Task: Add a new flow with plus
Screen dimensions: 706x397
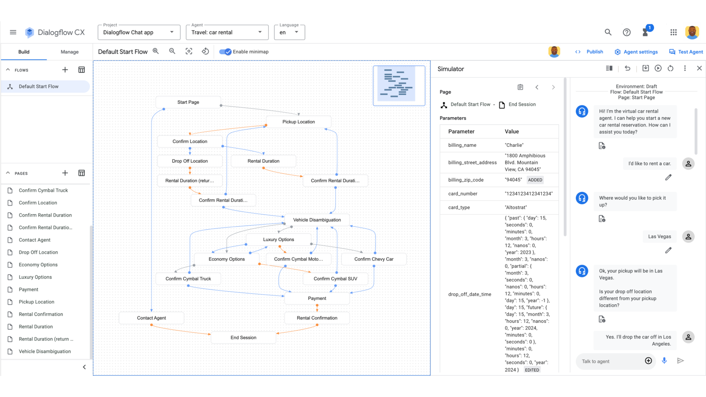Action: (x=65, y=70)
